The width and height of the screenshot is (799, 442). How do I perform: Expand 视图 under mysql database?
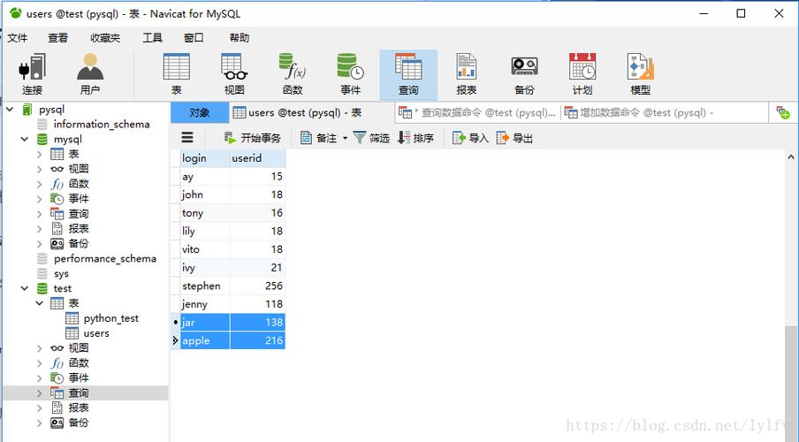pos(40,169)
